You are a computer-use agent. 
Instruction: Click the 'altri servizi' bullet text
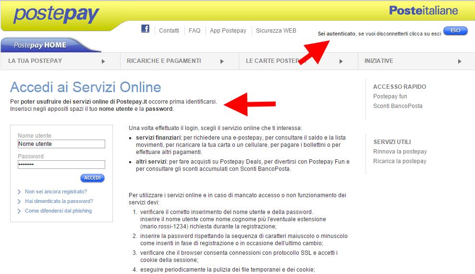pos(151,162)
